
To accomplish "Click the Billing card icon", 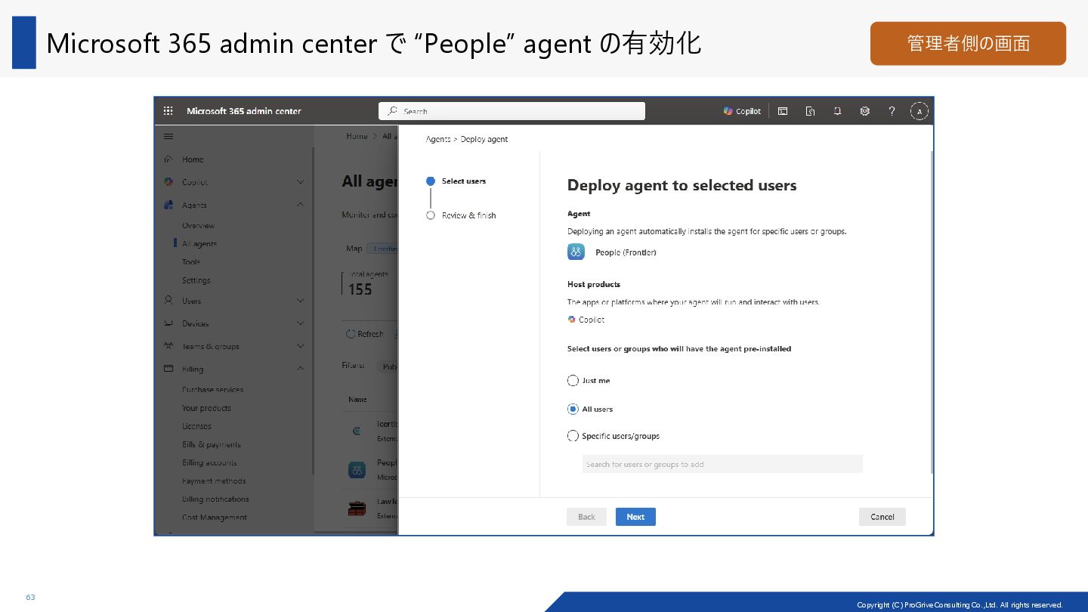I will (168, 369).
